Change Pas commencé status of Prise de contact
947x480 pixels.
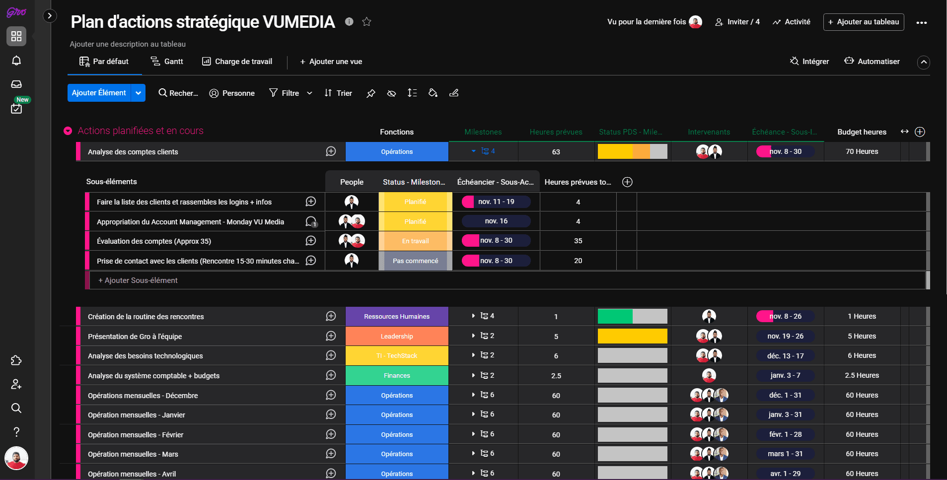[416, 261]
